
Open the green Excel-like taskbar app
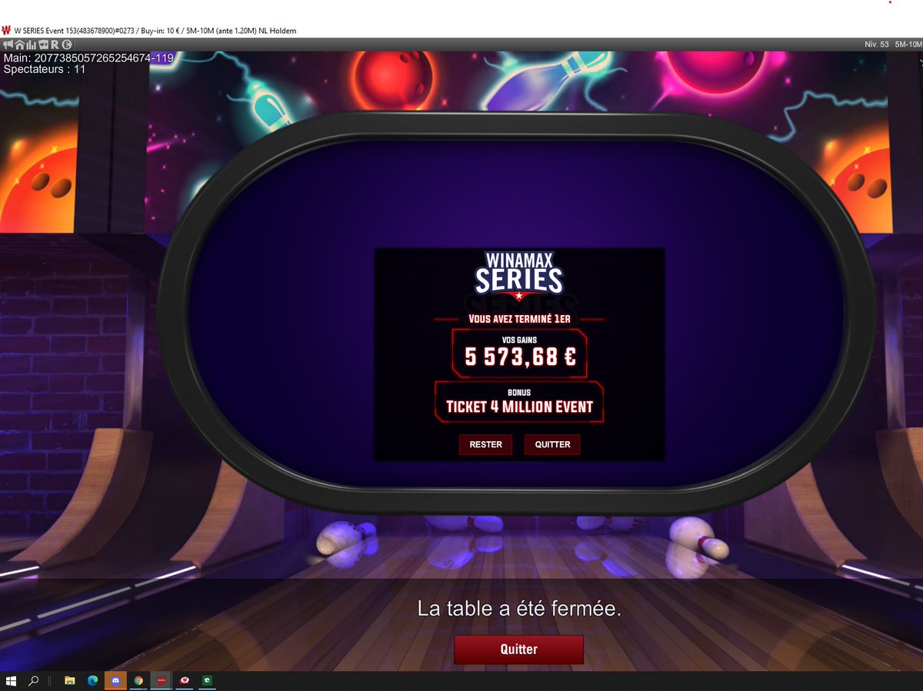click(207, 681)
